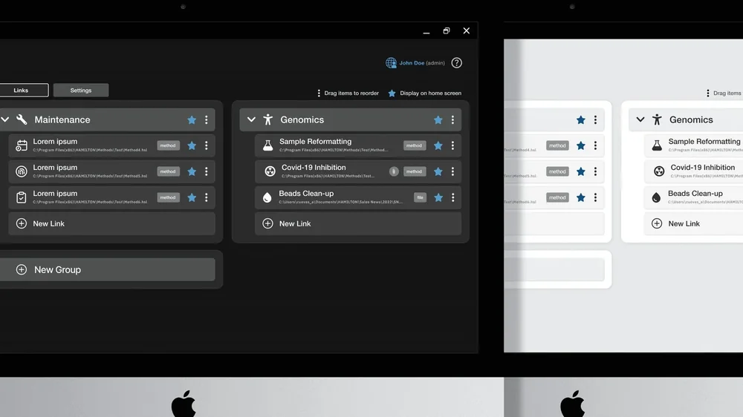
Task: Click method tag on first Lorem ipsum
Action: pos(168,145)
